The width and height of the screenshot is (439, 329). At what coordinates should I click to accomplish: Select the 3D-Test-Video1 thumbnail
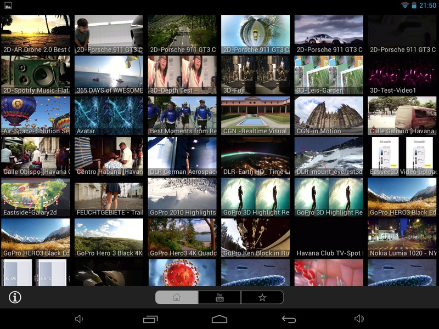(x=402, y=75)
